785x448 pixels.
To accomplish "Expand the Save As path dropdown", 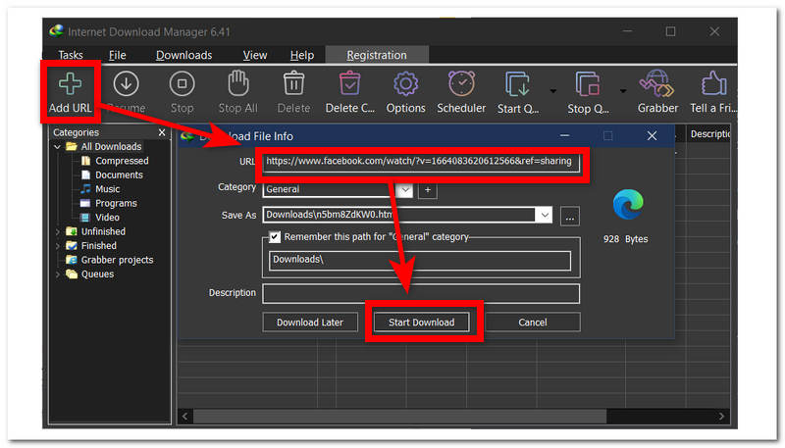I will [544, 215].
